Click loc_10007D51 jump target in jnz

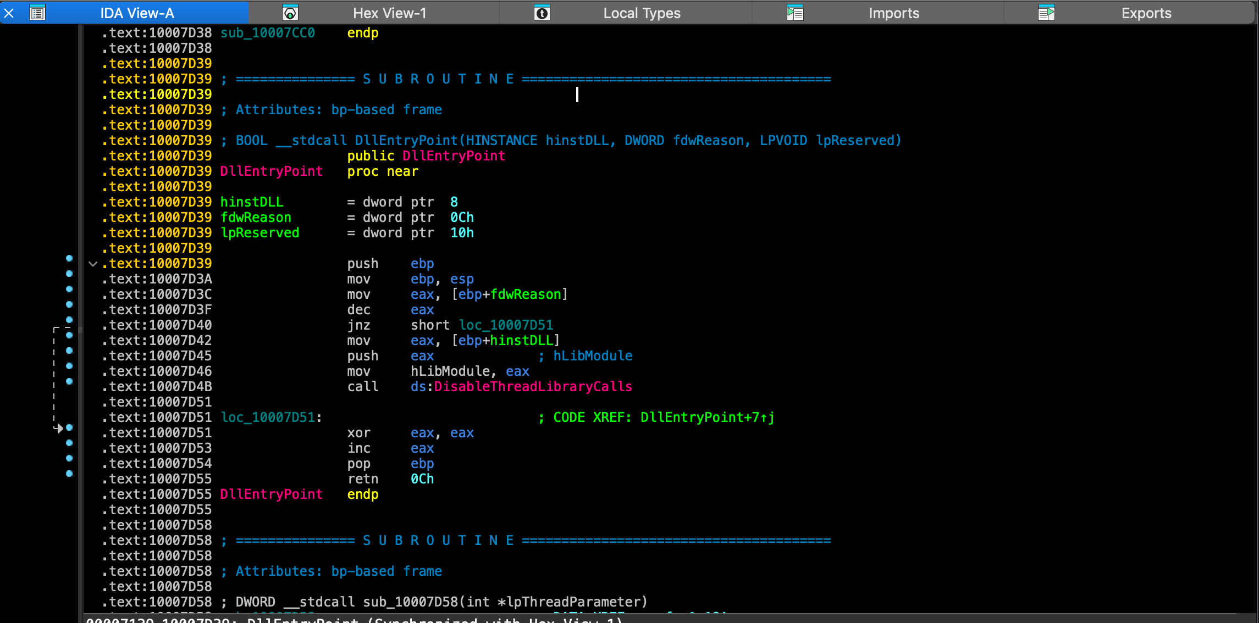(506, 325)
